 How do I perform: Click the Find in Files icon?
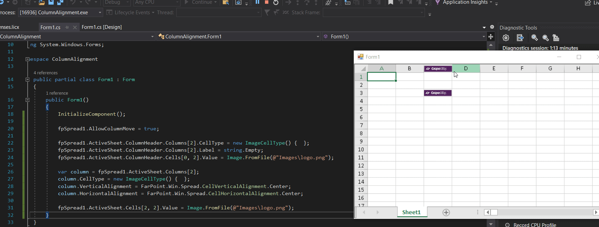tap(225, 2)
